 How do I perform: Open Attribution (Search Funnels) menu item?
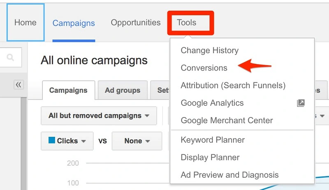(x=233, y=86)
